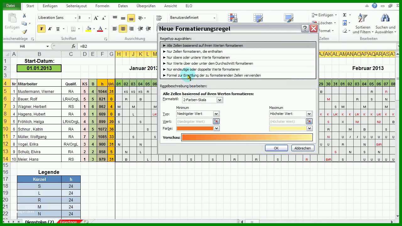402x226 pixels.
Task: Align text right
Action: pos(131,29)
